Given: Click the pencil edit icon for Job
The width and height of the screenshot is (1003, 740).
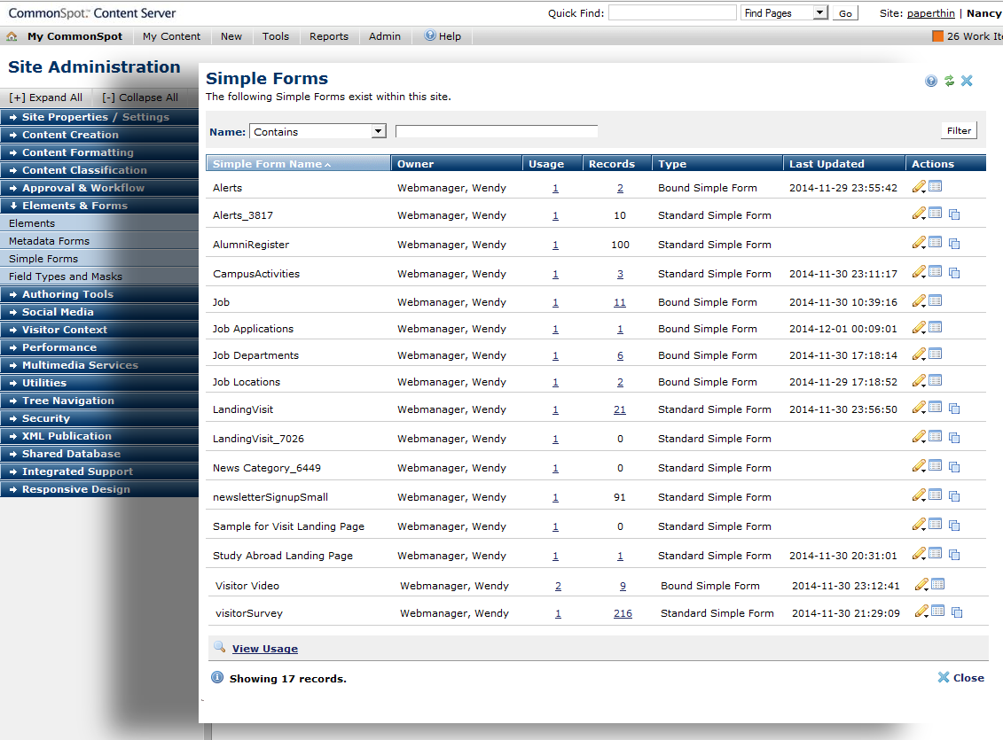Looking at the screenshot, I should 920,301.
